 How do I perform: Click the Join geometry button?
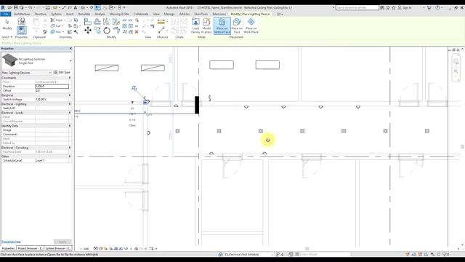click(57, 31)
